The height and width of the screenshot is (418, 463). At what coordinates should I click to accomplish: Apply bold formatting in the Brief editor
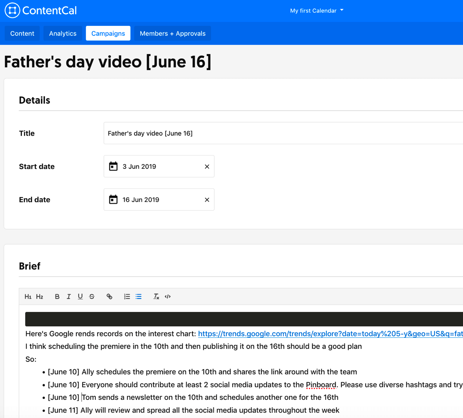click(57, 296)
